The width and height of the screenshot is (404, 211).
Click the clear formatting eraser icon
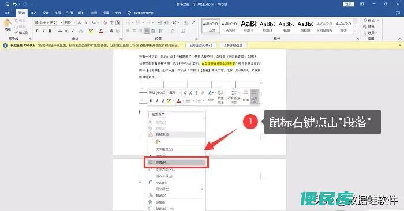[105, 22]
